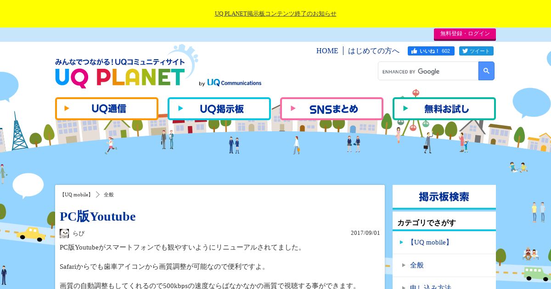551x289 pixels.
Task: Open the UQ通信 menu tab
Action: coord(107,109)
